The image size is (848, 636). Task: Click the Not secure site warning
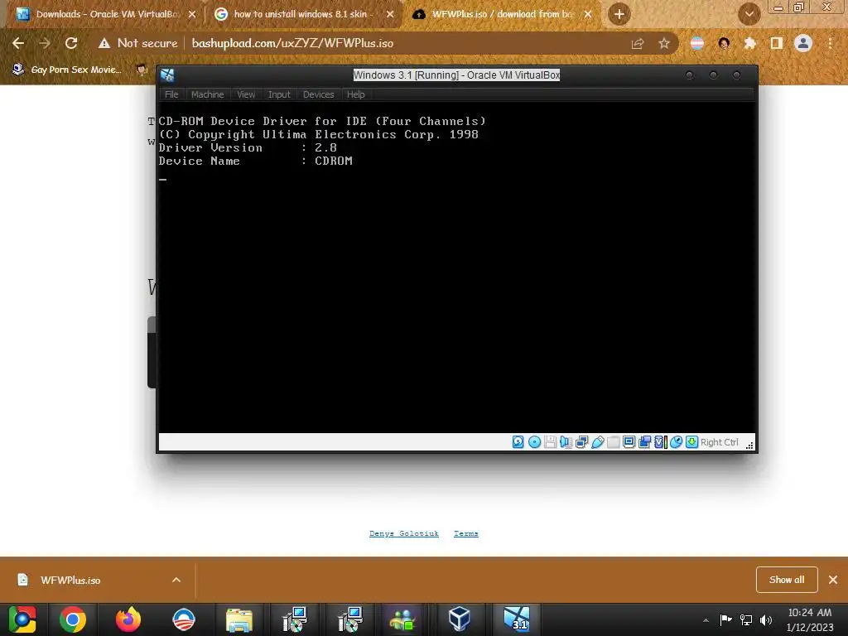point(138,43)
